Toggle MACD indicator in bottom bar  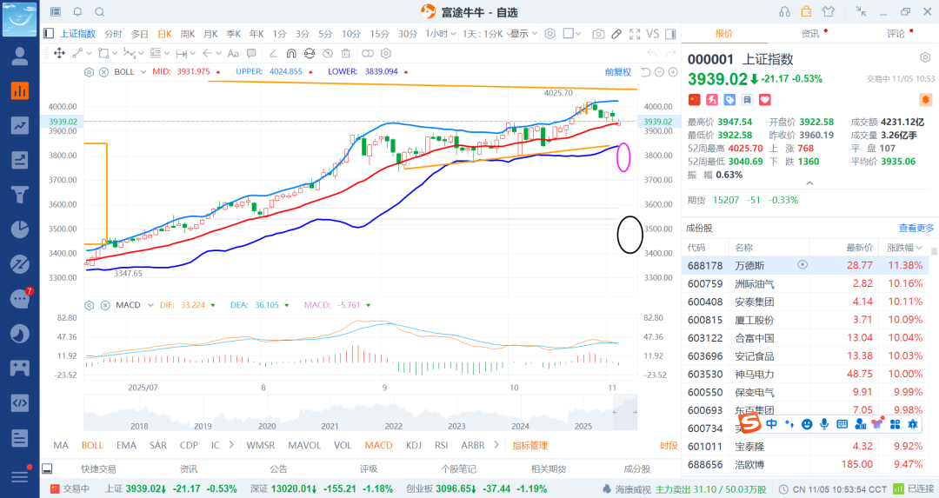pyautogui.click(x=378, y=445)
